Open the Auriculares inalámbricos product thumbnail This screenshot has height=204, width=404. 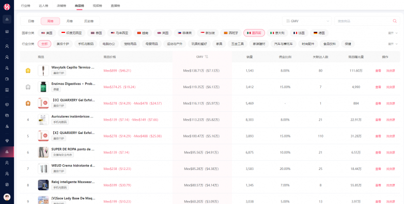point(43,120)
